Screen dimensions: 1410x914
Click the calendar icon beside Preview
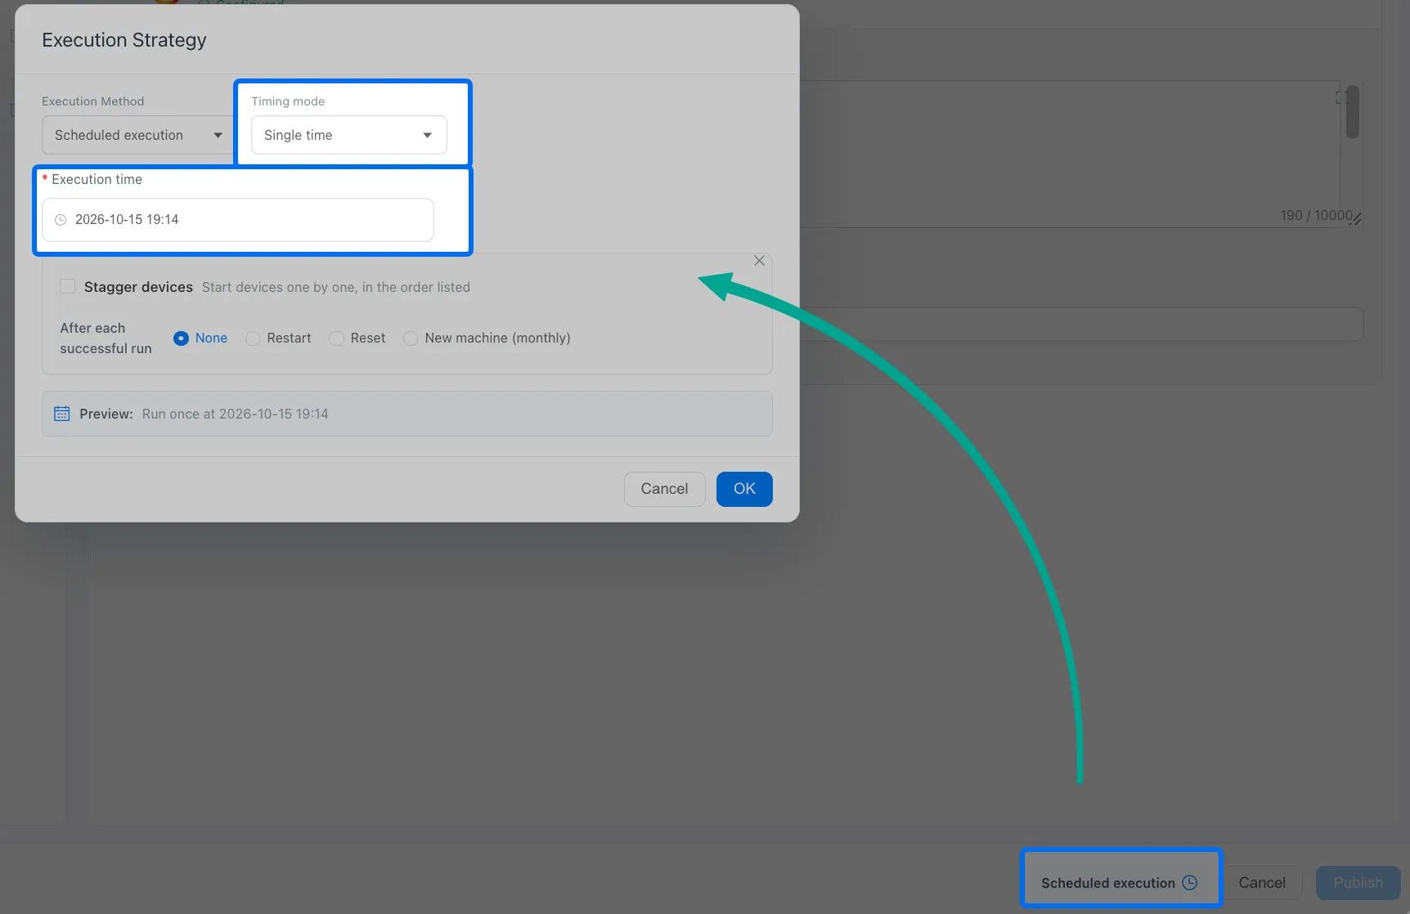click(62, 414)
